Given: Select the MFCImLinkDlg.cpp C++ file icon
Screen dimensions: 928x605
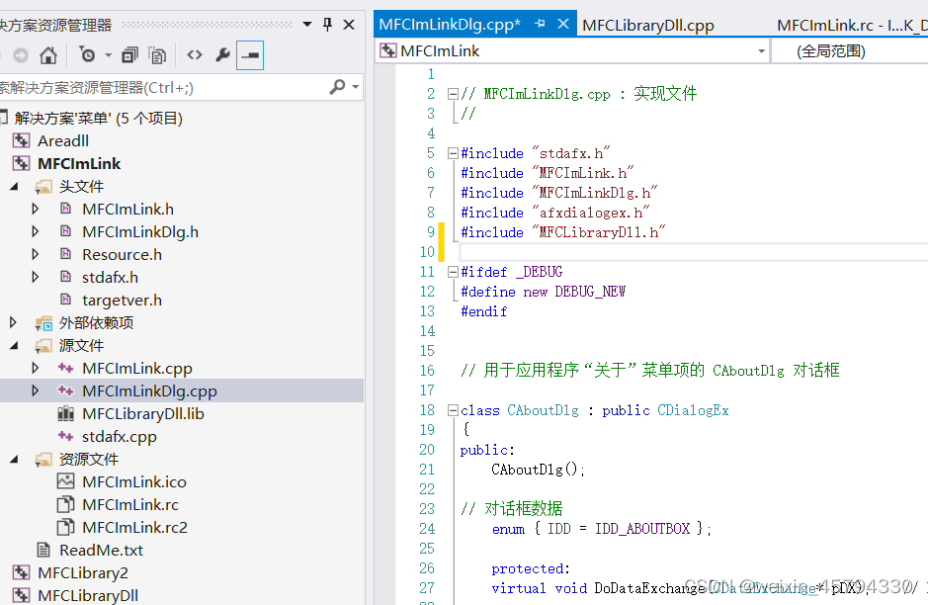Looking at the screenshot, I should (x=65, y=390).
